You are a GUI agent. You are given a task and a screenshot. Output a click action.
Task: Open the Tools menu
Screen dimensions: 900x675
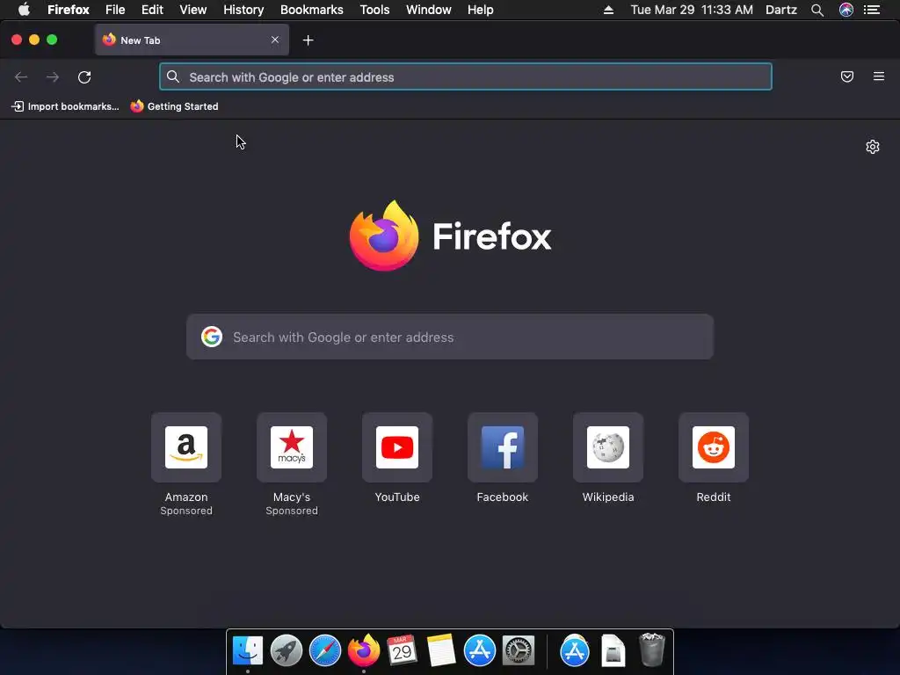[x=374, y=10]
